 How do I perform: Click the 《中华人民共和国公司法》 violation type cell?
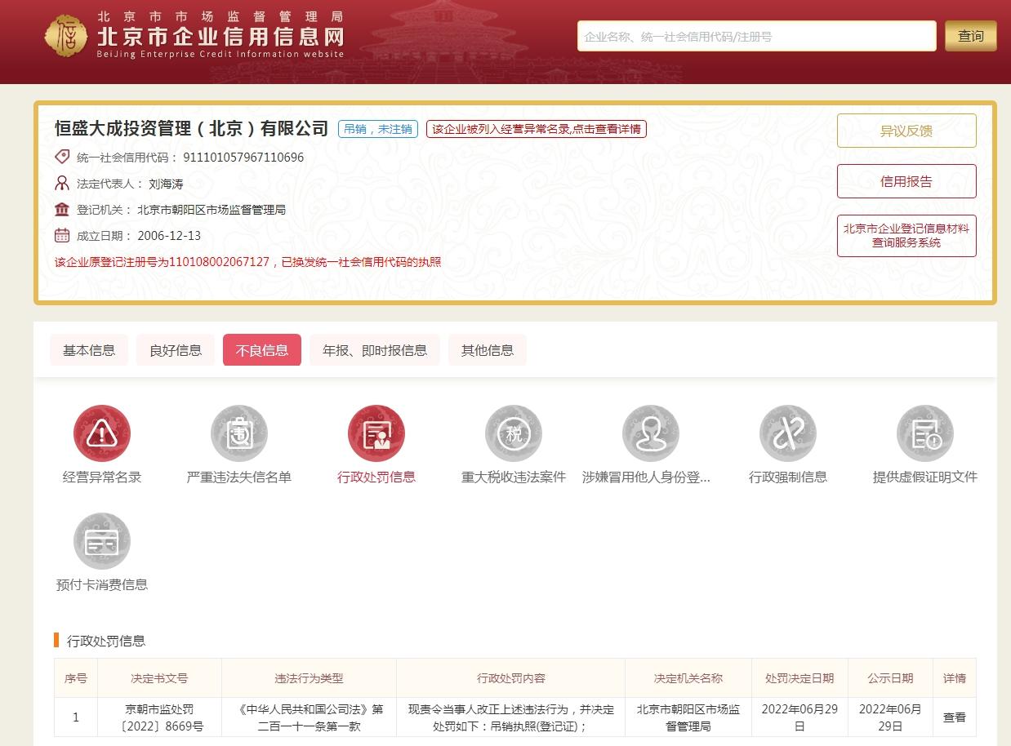point(309,717)
